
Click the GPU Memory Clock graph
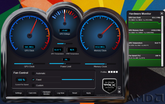click(x=145, y=37)
